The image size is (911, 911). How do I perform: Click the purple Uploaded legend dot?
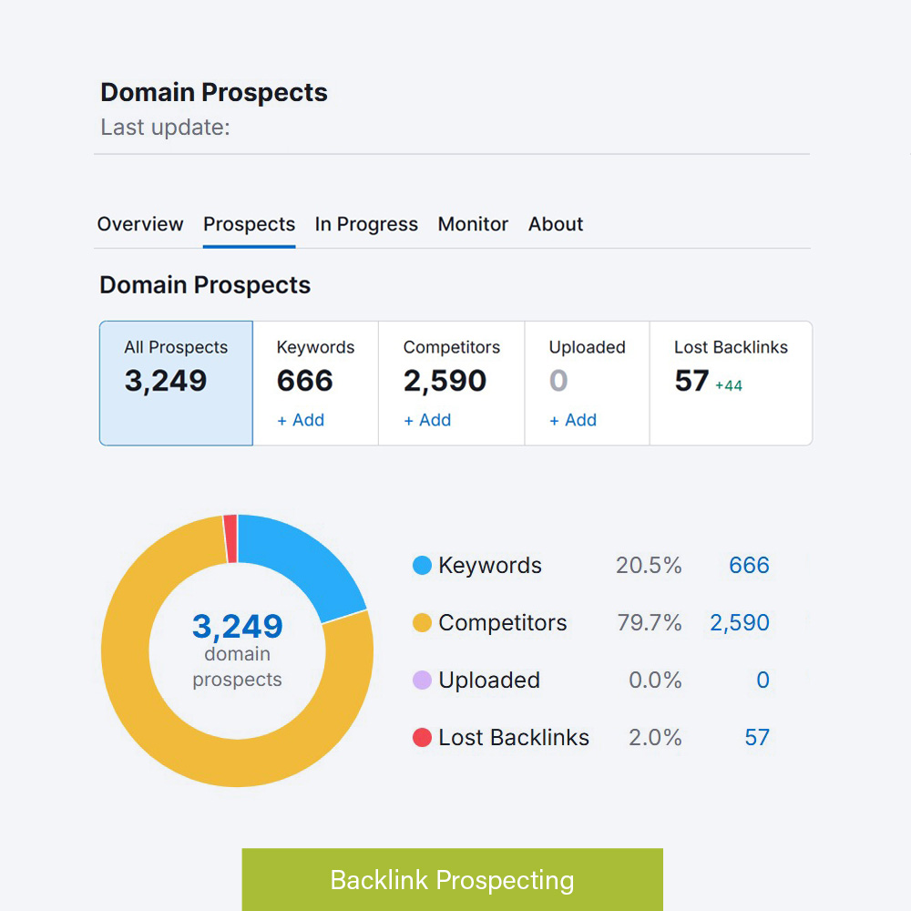(x=422, y=681)
